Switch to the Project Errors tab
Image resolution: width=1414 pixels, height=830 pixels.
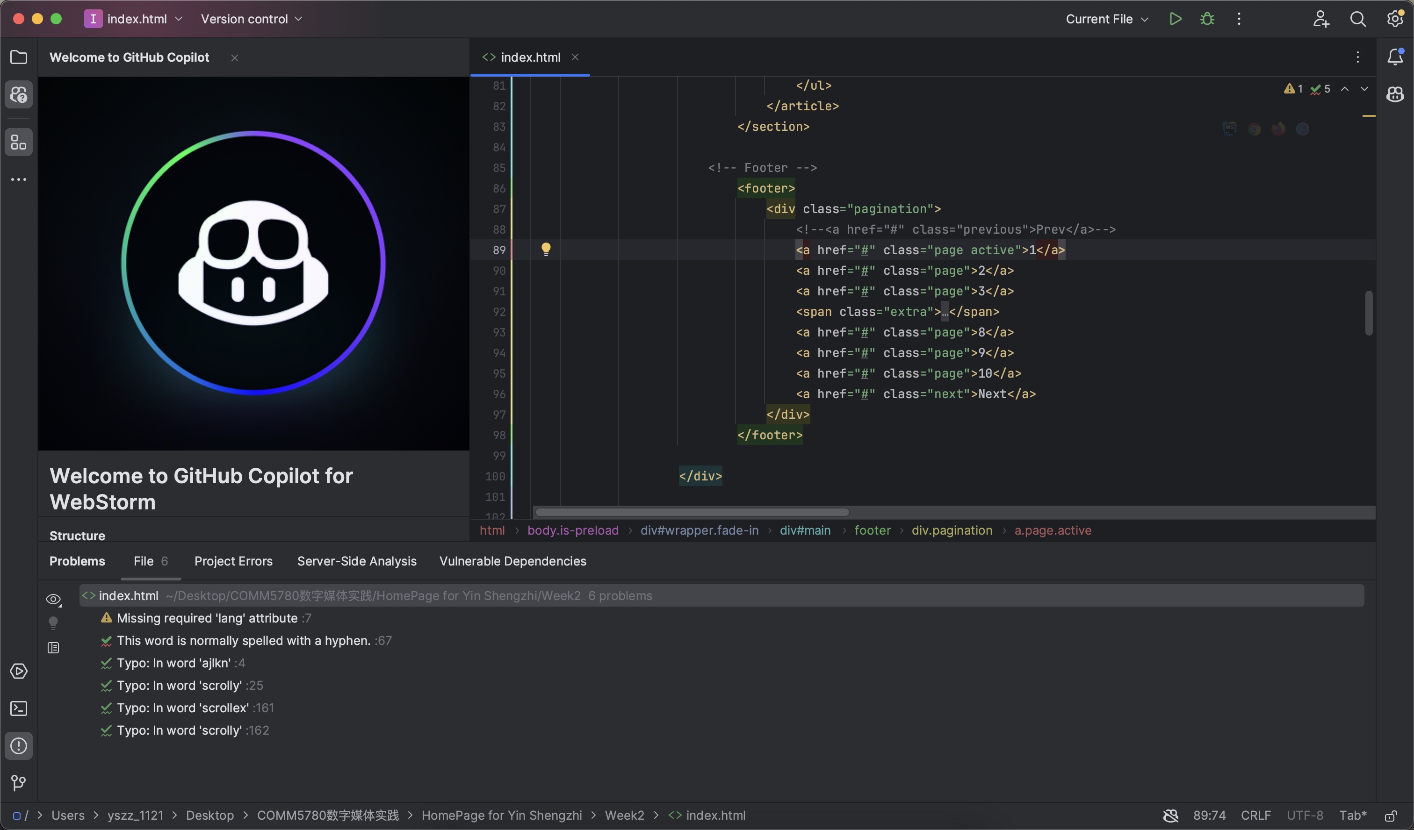point(233,561)
